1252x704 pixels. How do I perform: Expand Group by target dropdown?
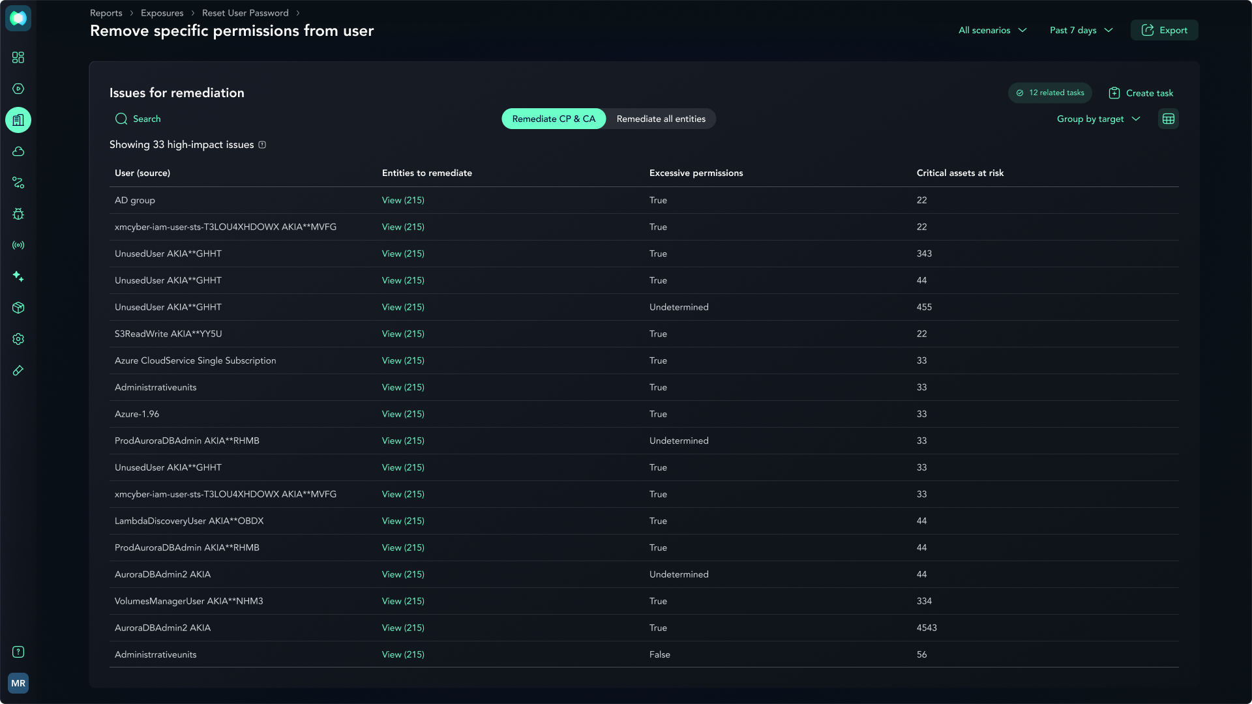click(x=1098, y=119)
